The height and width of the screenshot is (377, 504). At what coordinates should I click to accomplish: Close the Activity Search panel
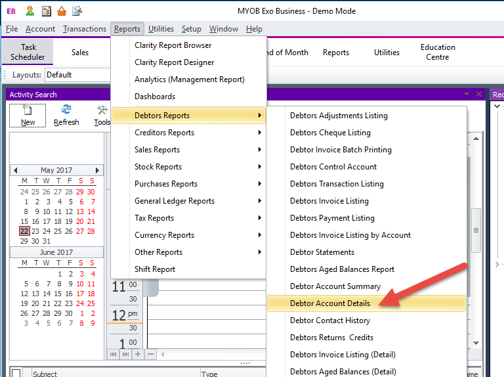click(479, 94)
